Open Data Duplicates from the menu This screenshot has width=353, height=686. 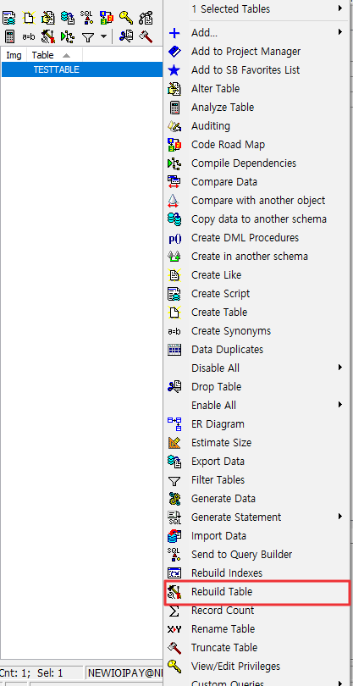point(256,350)
